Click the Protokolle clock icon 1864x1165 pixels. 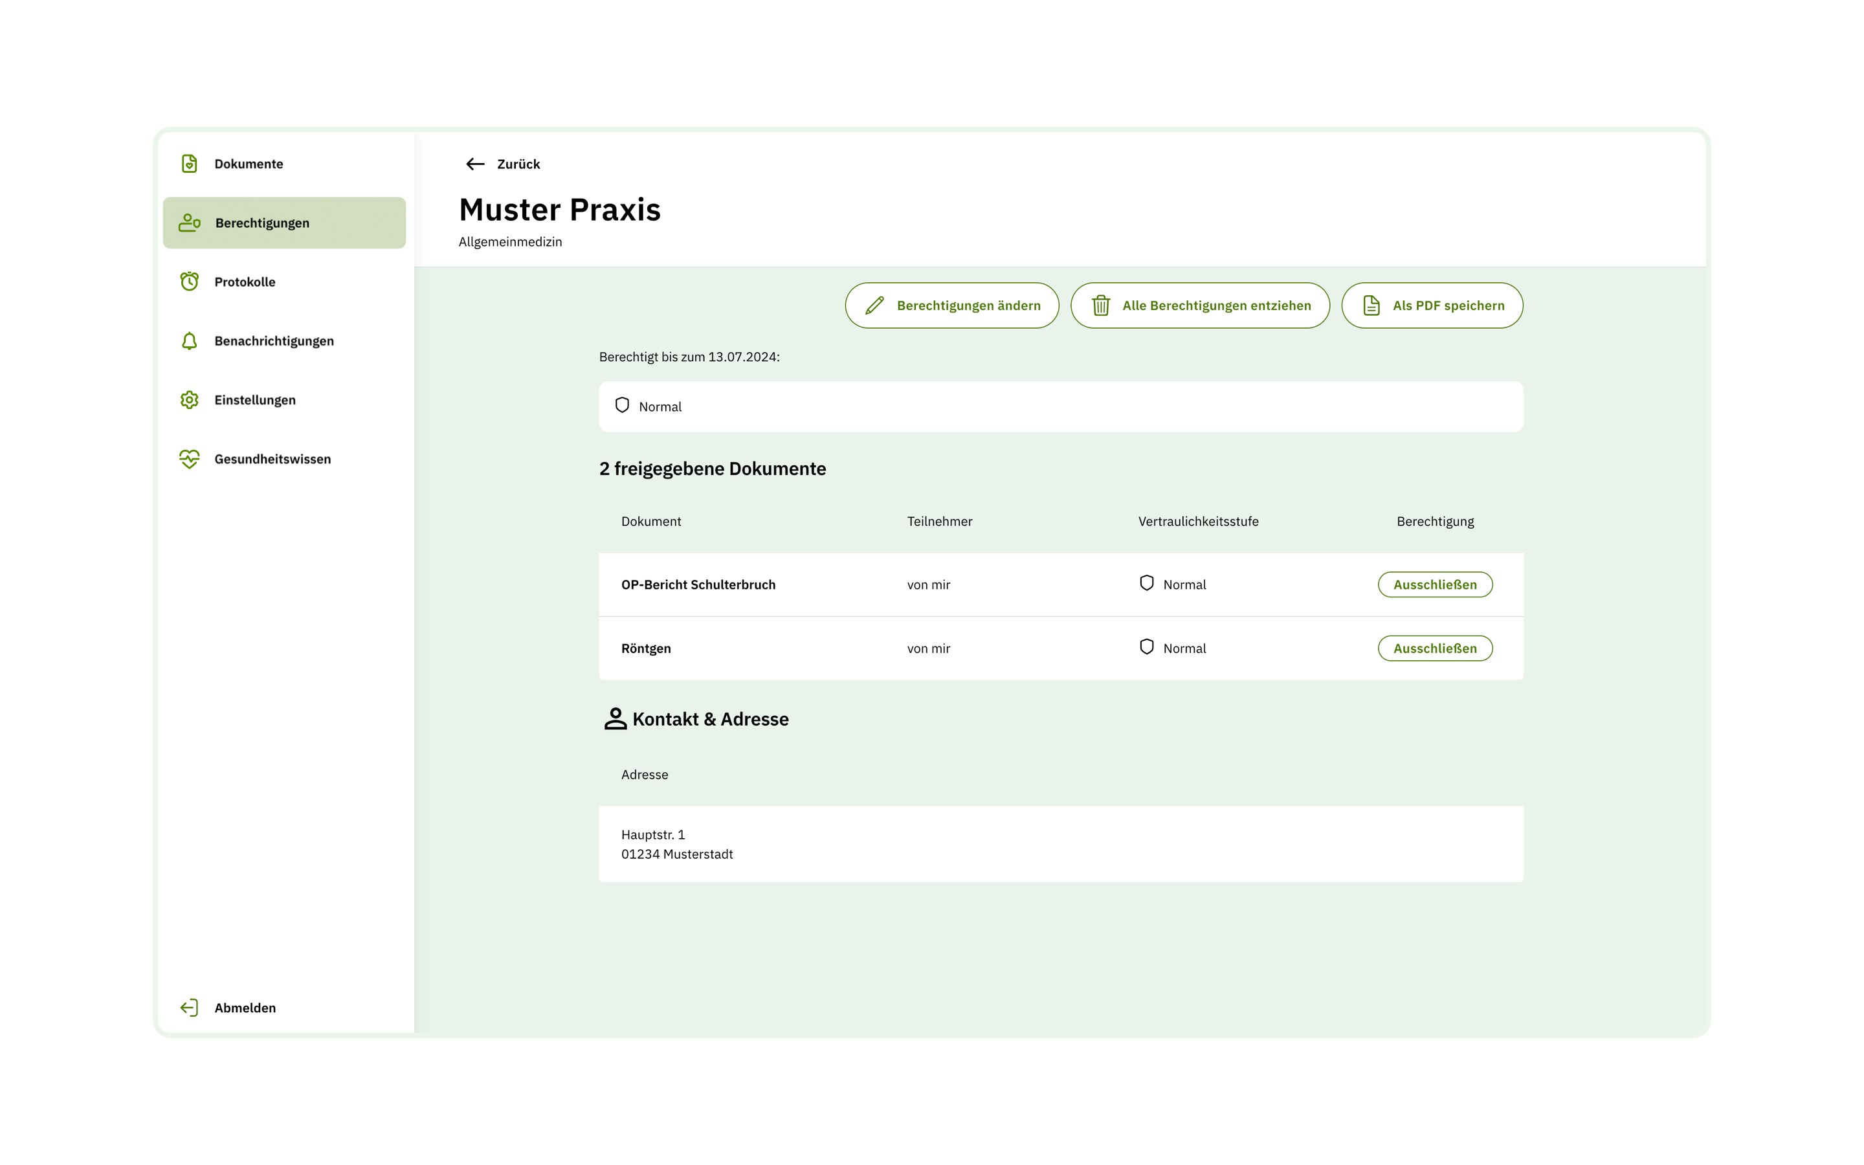click(189, 282)
